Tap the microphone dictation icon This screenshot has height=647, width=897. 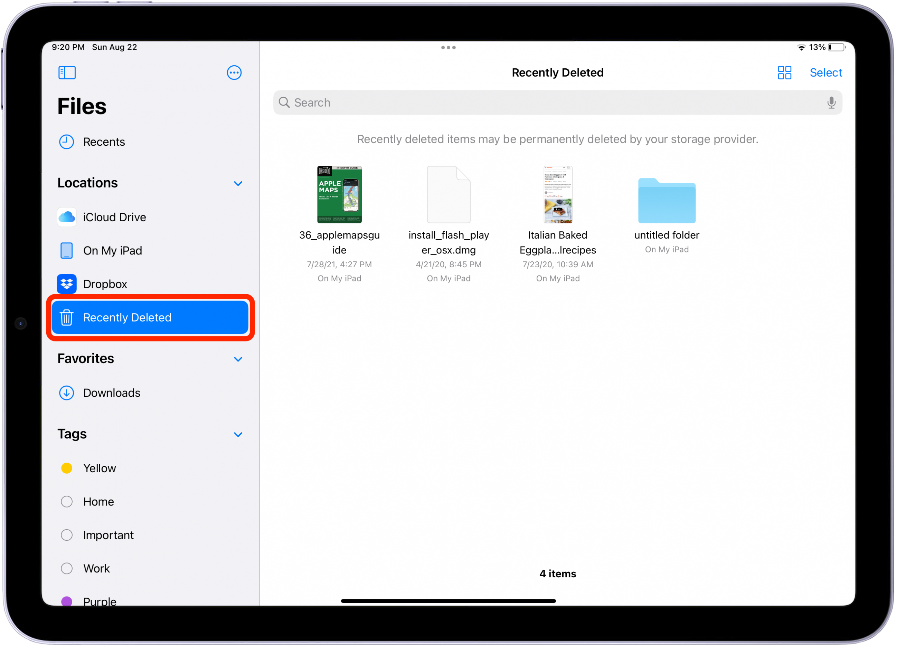(x=831, y=103)
